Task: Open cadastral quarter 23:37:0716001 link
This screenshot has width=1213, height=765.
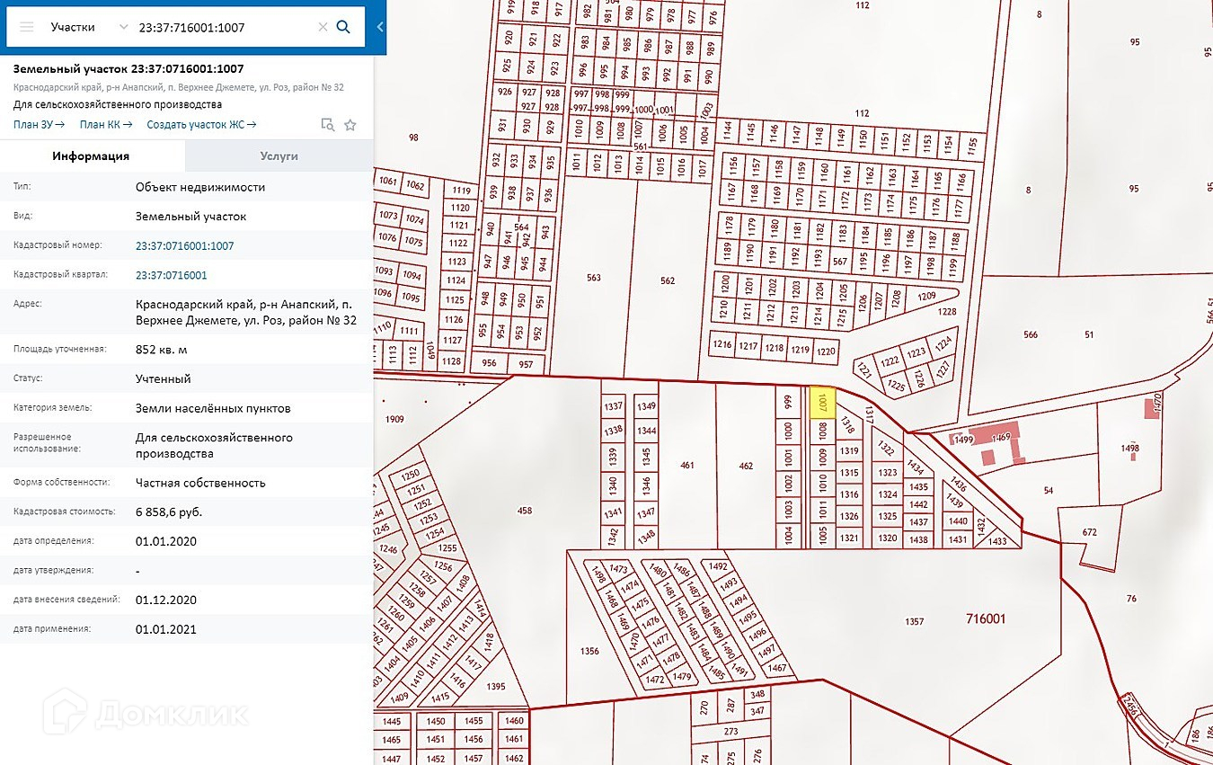Action: [x=171, y=275]
